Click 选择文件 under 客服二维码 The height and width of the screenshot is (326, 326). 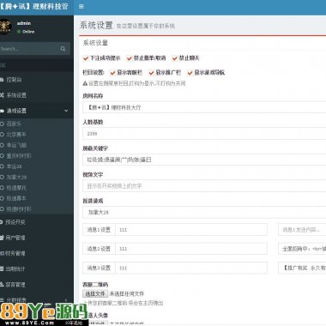click(95, 293)
